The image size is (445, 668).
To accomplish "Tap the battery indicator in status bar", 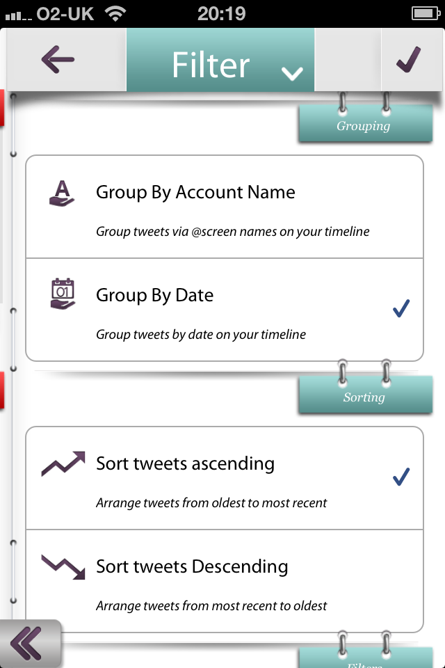I will [426, 14].
